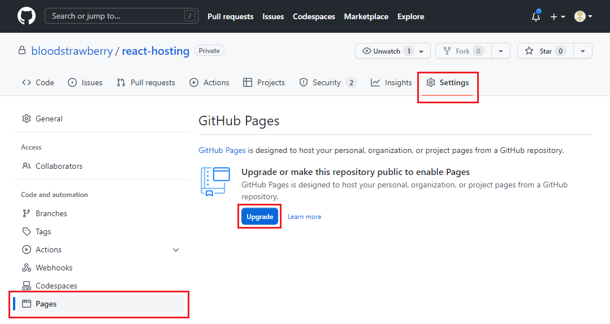The width and height of the screenshot is (610, 324).
Task: Click the Pages illustration graphic
Action: coord(215,181)
